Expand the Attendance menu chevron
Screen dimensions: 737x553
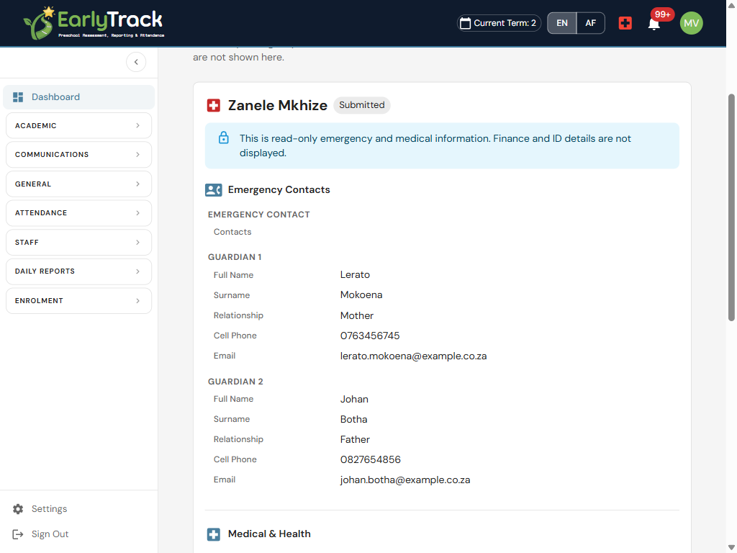click(137, 213)
